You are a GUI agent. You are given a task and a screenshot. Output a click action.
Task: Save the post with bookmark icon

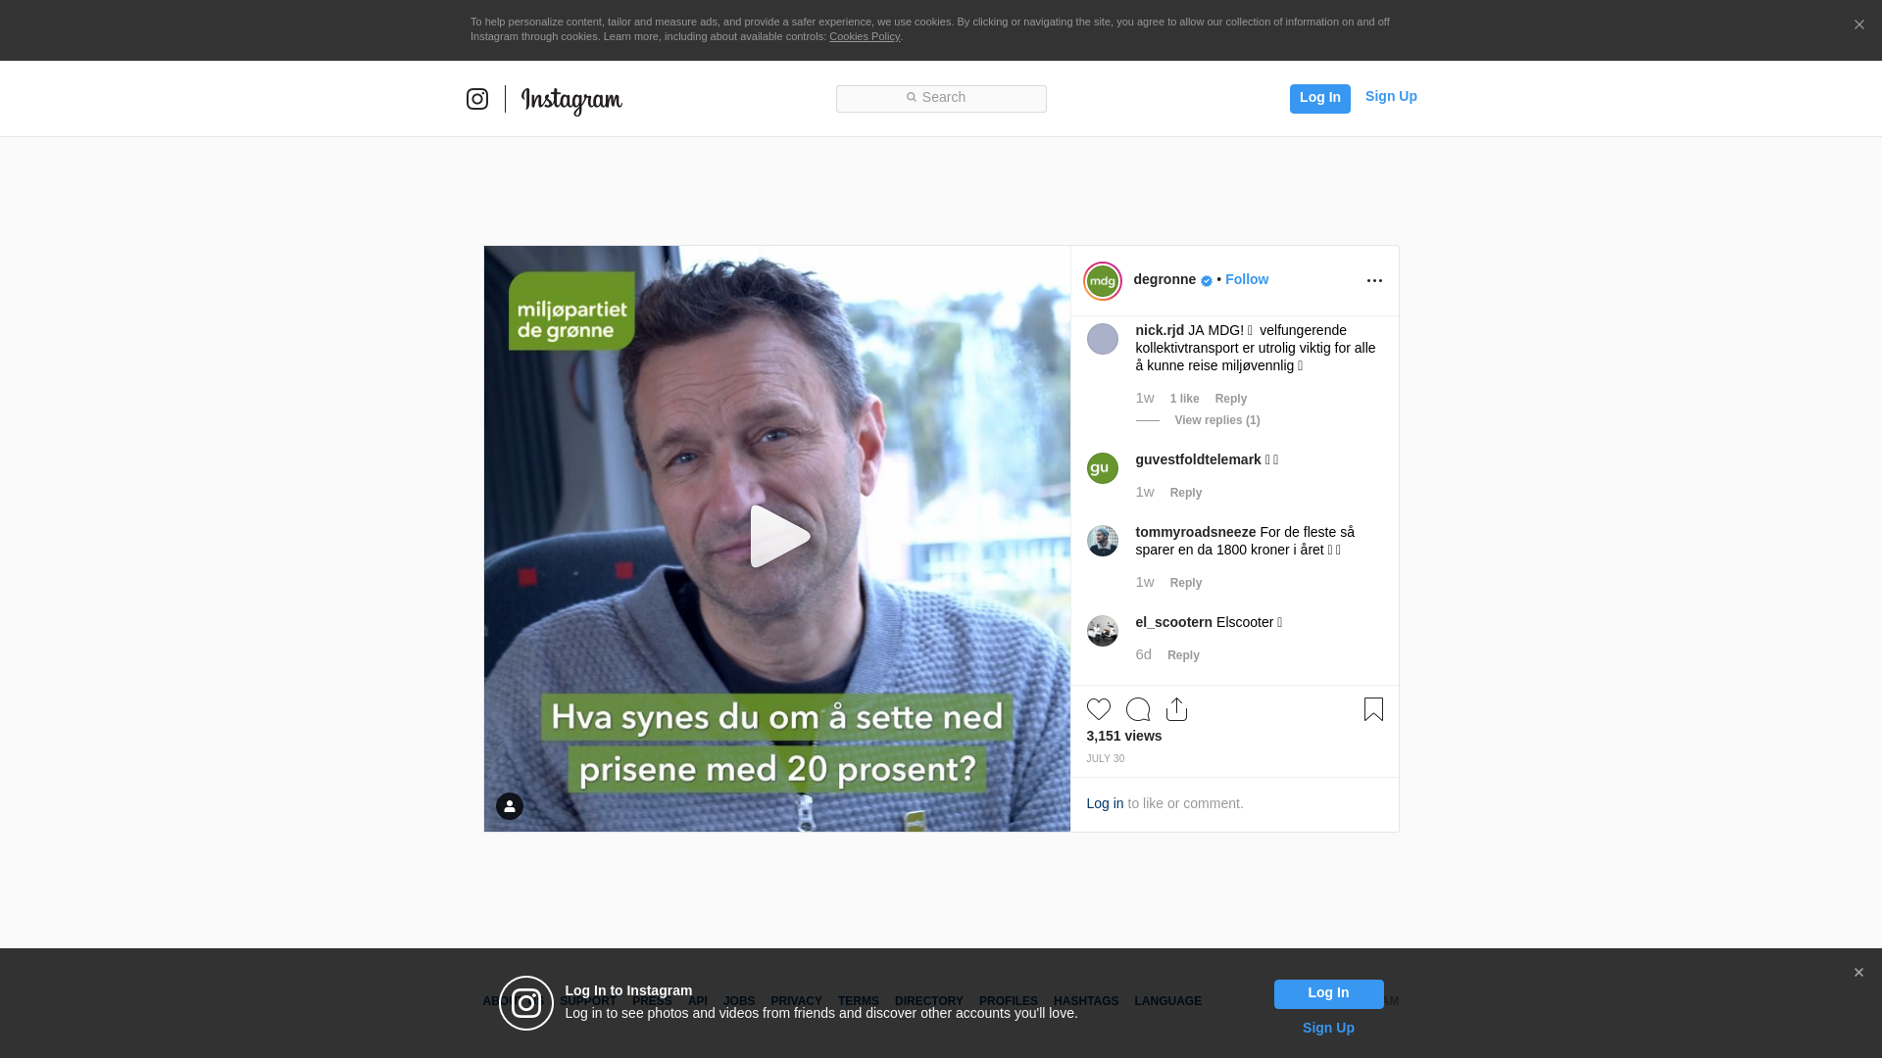tap(1373, 709)
